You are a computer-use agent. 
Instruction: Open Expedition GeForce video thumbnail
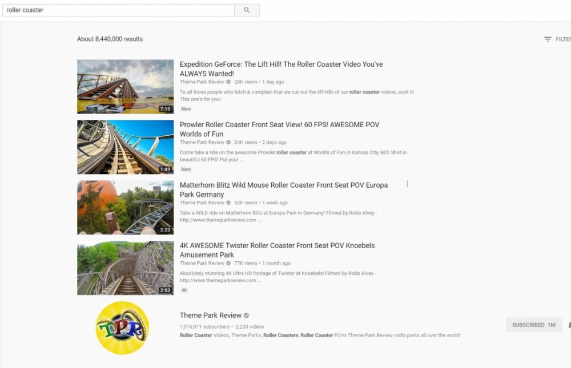tap(125, 87)
